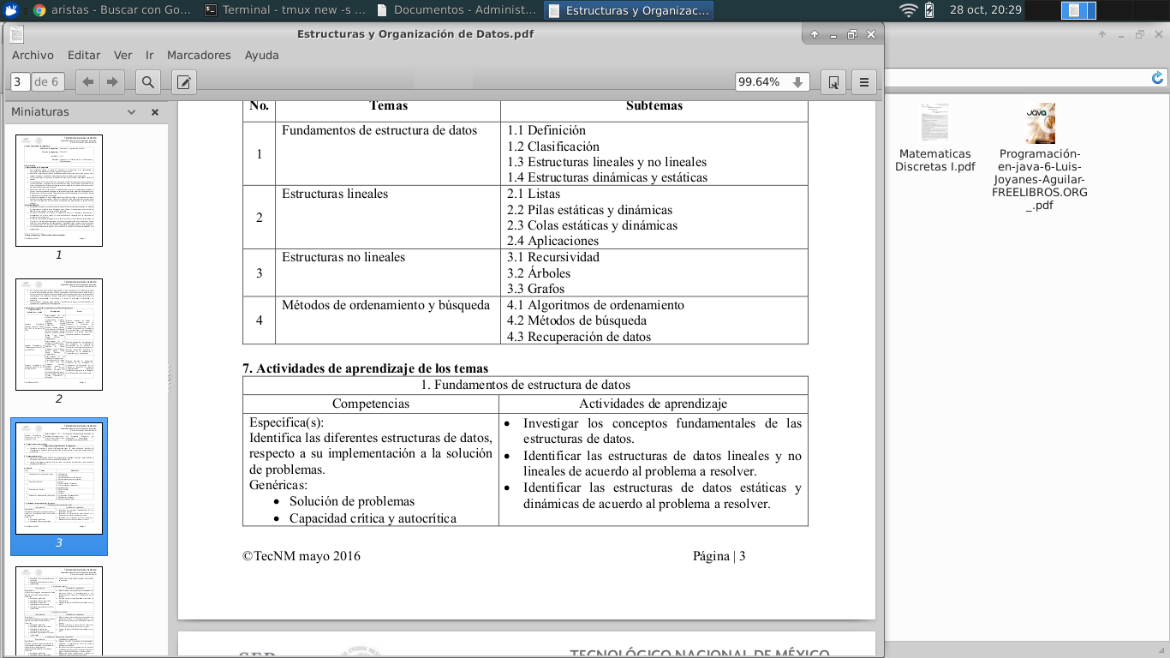Click the PDF document icon in title bar

pyautogui.click(x=17, y=34)
